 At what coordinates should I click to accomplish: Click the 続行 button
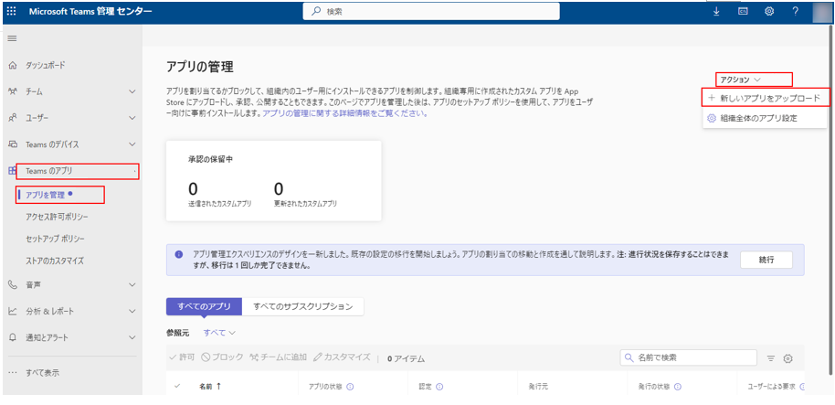[766, 260]
